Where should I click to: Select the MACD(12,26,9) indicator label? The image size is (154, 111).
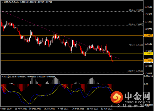(9, 77)
